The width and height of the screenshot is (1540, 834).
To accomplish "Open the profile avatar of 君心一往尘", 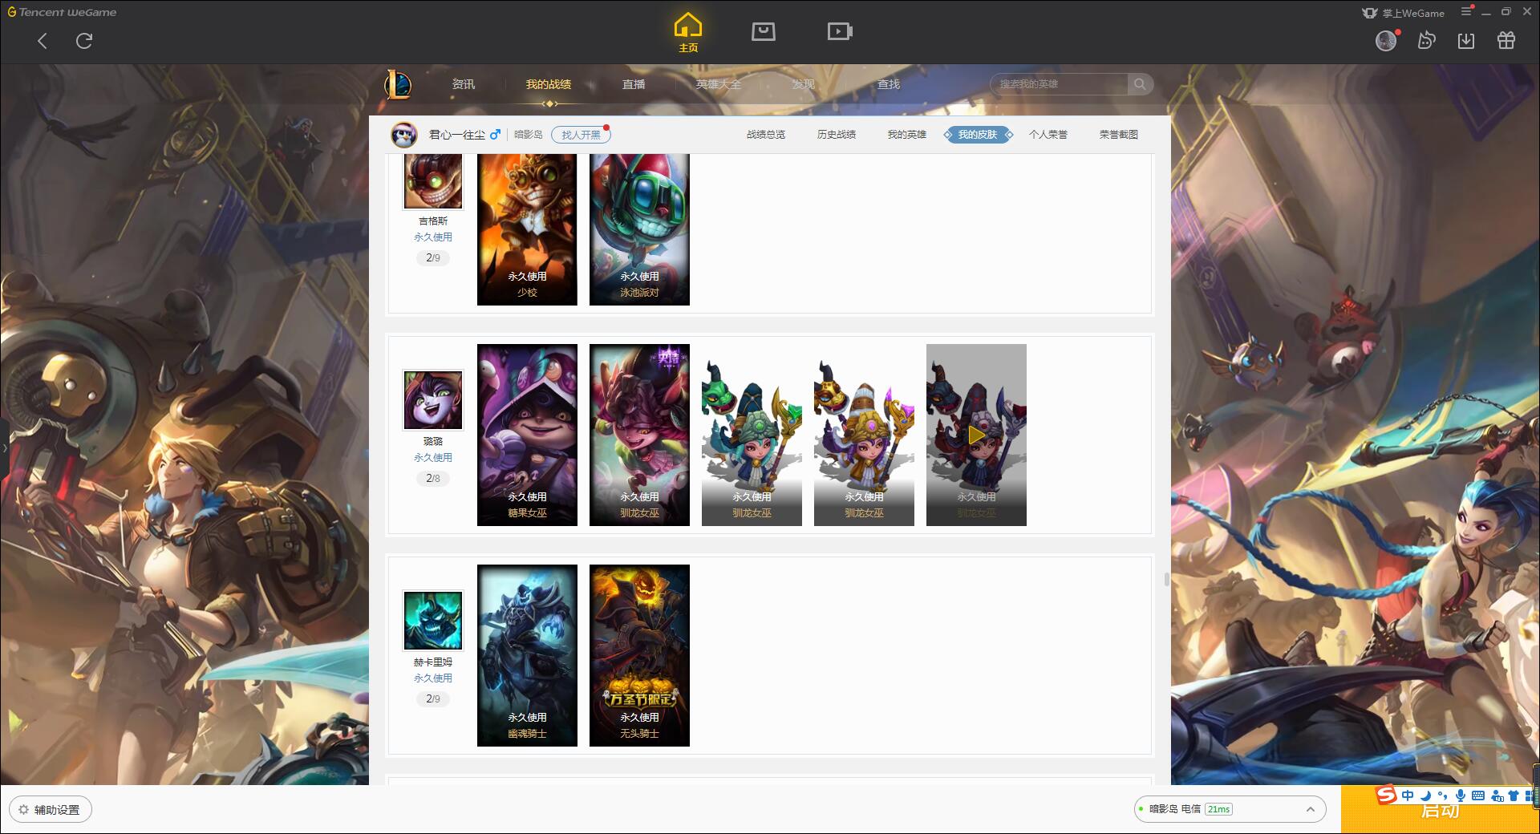I will pos(404,135).
